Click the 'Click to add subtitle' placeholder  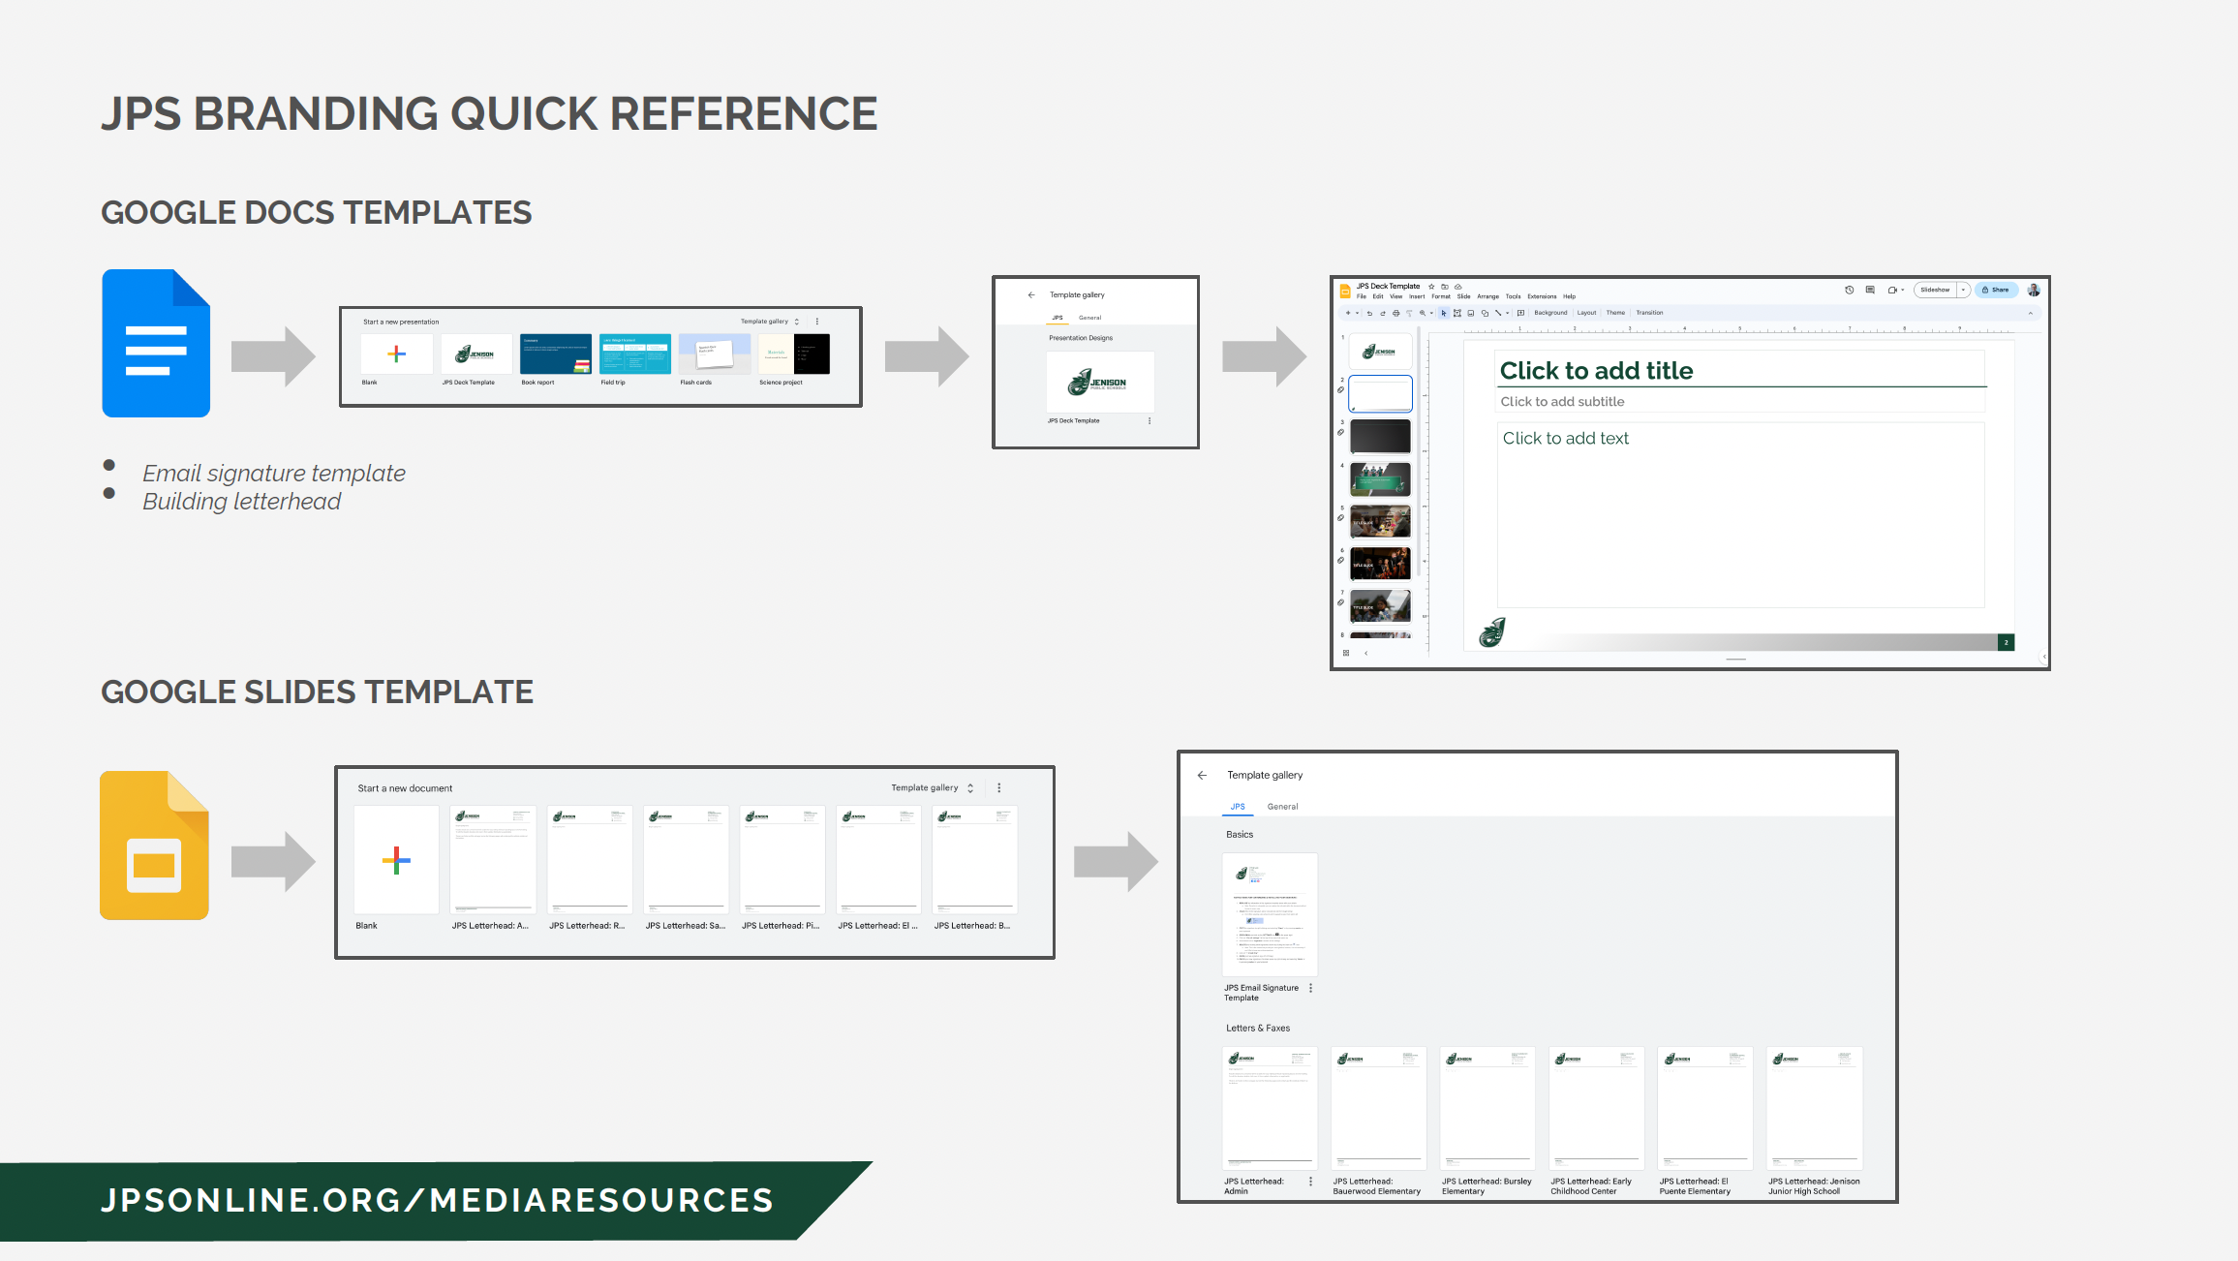pos(1740,401)
